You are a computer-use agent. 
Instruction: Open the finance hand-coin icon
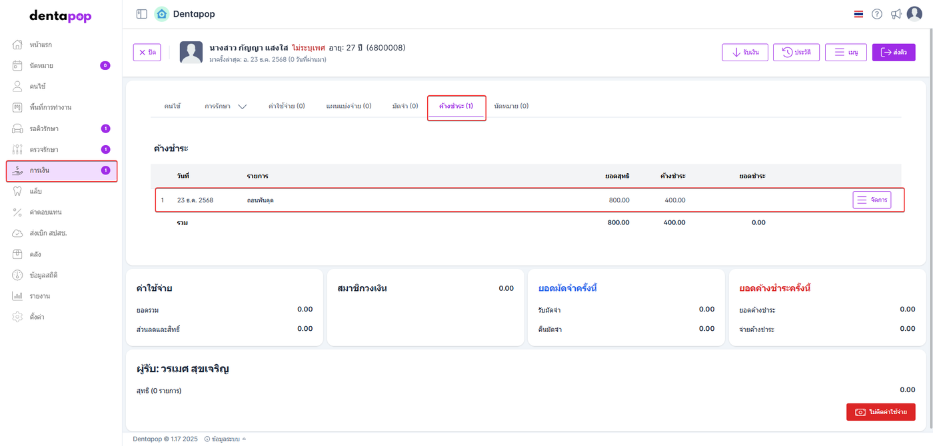point(18,170)
